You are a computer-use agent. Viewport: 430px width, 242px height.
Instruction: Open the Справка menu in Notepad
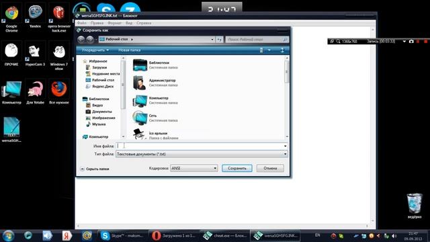tap(144, 23)
